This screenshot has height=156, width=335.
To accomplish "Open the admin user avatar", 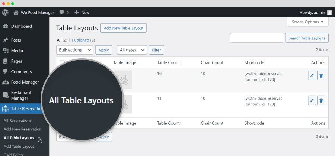I will (329, 13).
